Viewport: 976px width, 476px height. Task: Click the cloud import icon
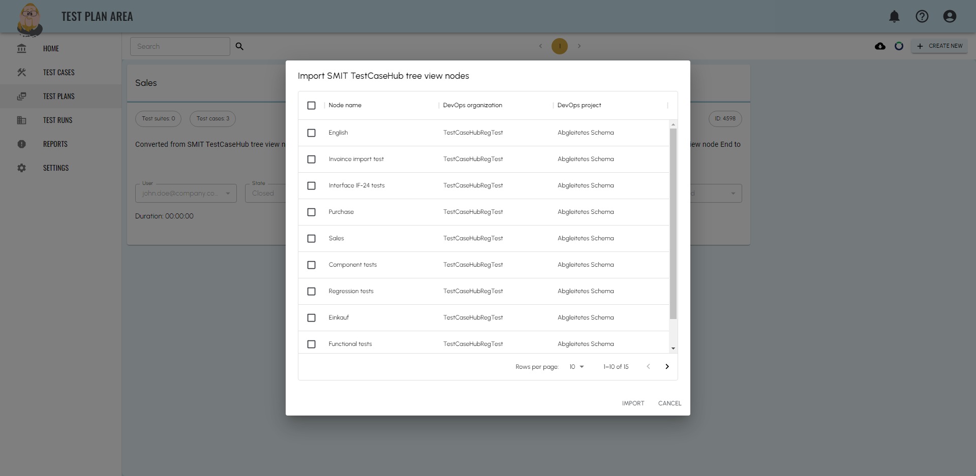click(880, 46)
